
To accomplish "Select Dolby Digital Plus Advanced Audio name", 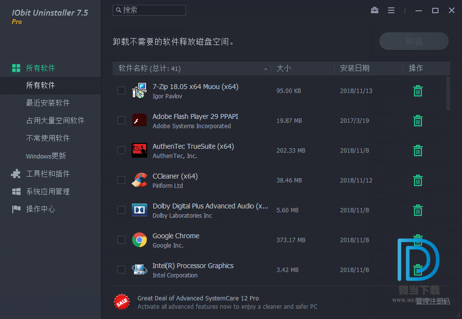I will [x=210, y=206].
